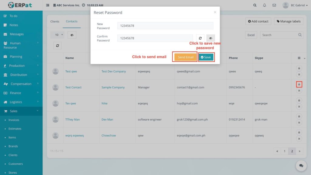The width and height of the screenshot is (311, 175).
Task: Open Invoices in the Sales submenu
Action: (x=14, y=120)
